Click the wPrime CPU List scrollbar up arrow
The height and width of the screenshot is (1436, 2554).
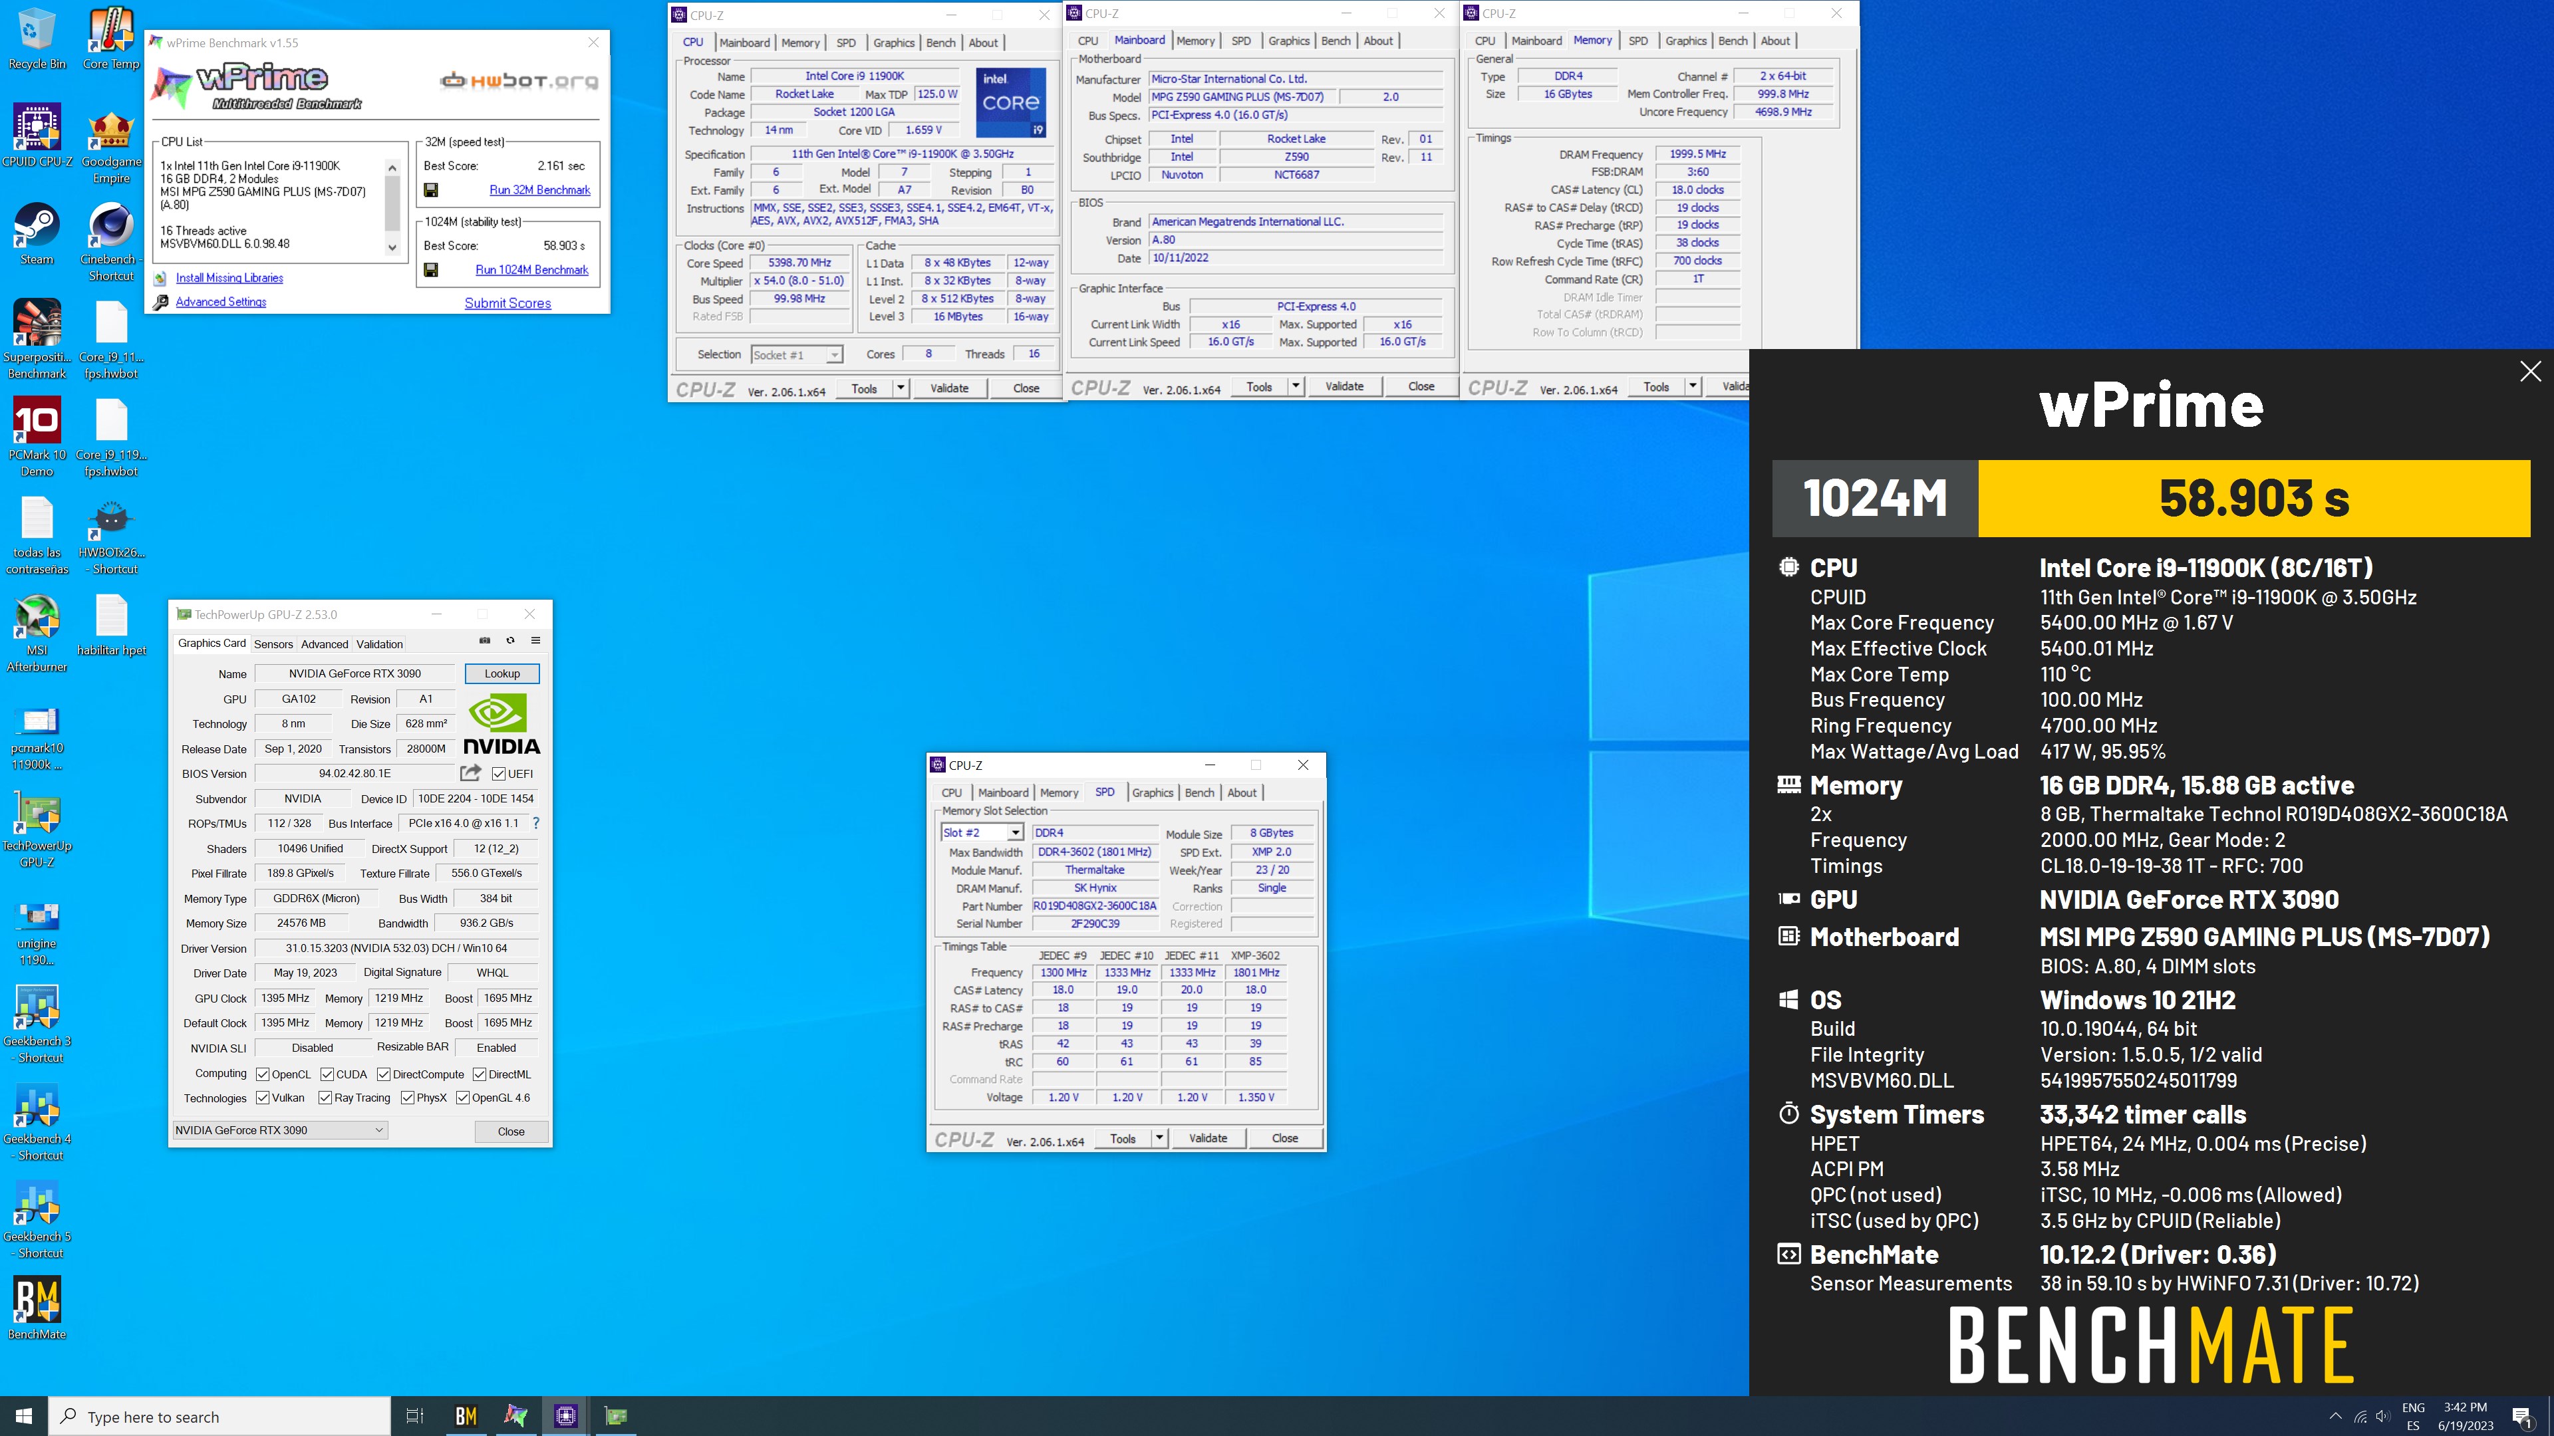coord(392,168)
